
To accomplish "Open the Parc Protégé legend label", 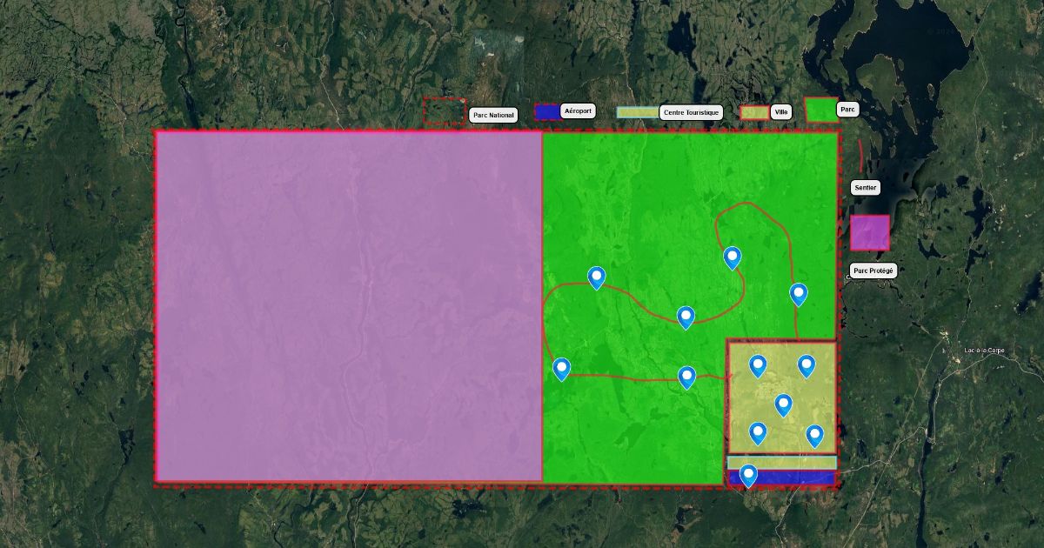I will pos(873,271).
